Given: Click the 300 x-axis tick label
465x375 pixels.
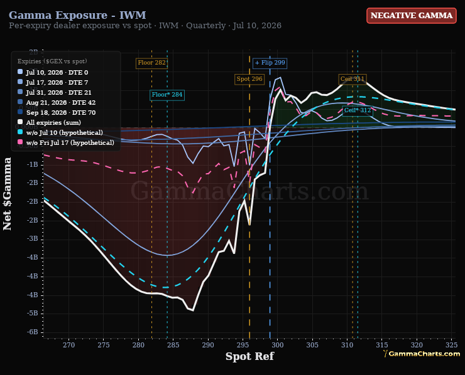Looking at the screenshot, I should click(x=278, y=345).
